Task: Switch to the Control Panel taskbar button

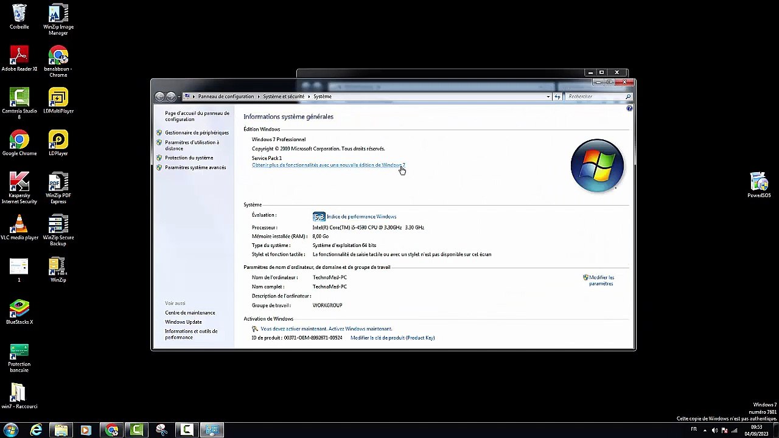Action: [x=212, y=430]
